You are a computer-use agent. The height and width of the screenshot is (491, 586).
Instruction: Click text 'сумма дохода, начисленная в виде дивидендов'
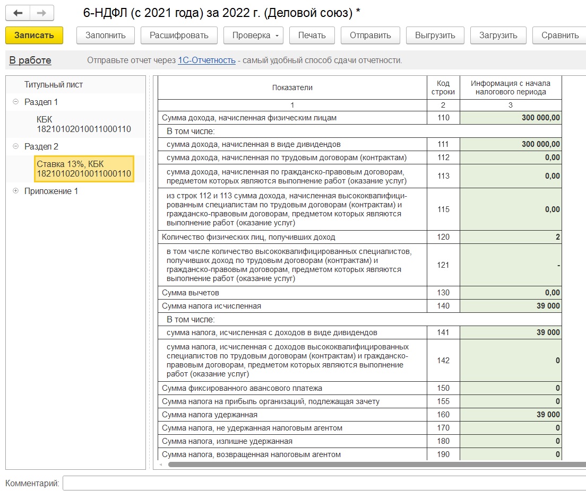(x=253, y=145)
